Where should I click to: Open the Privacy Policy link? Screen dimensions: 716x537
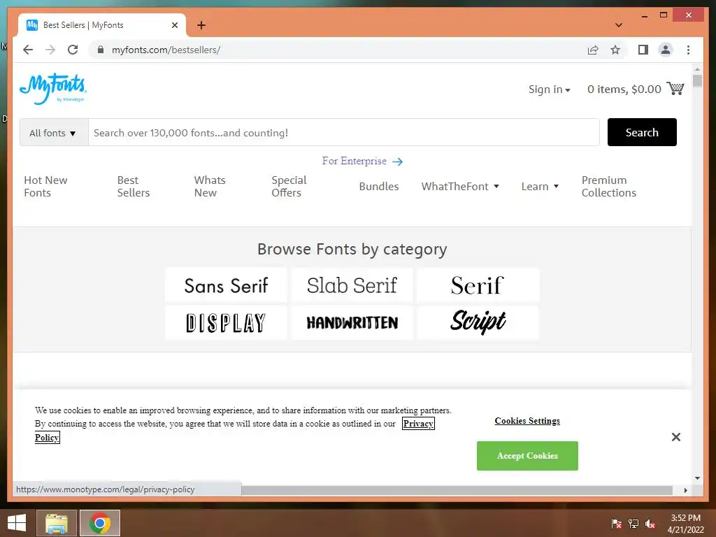(x=418, y=423)
